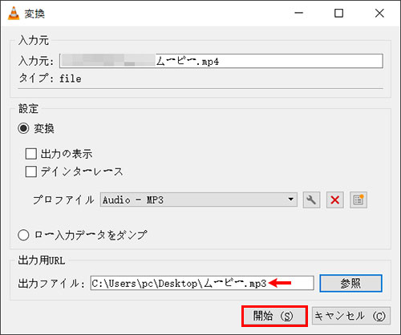Image resolution: width=401 pixels, height=335 pixels.
Task: Minimize the 変換 window
Action: (299, 13)
